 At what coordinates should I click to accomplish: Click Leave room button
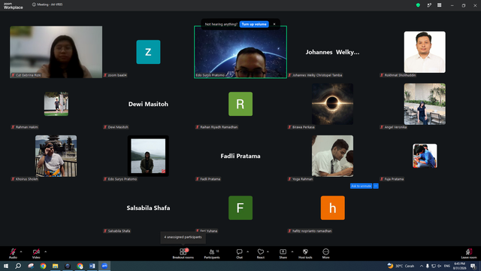[x=469, y=254]
